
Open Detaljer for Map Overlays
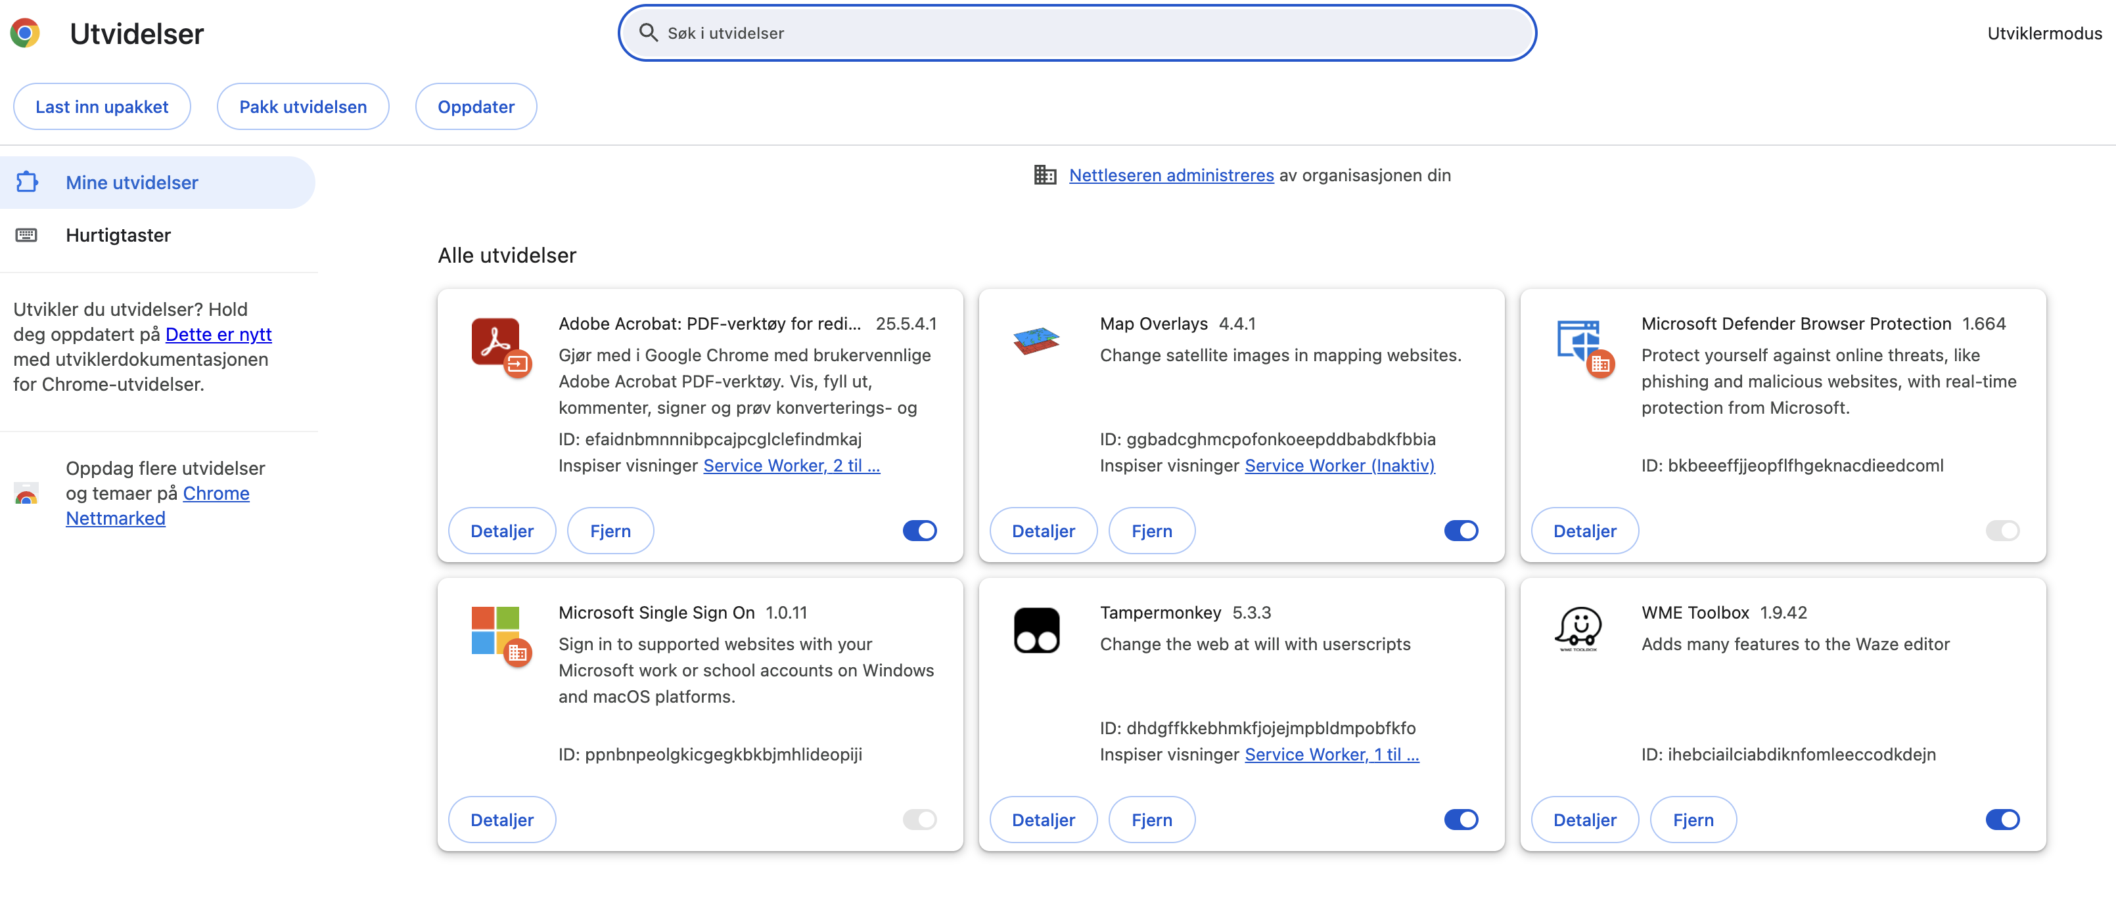[1044, 531]
